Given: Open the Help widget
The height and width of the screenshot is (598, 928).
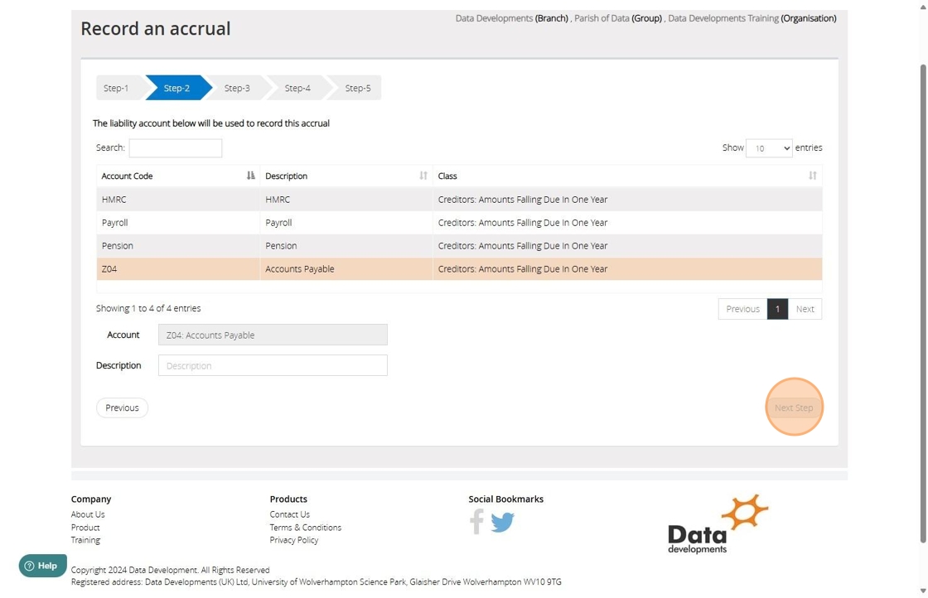Looking at the screenshot, I should [42, 566].
